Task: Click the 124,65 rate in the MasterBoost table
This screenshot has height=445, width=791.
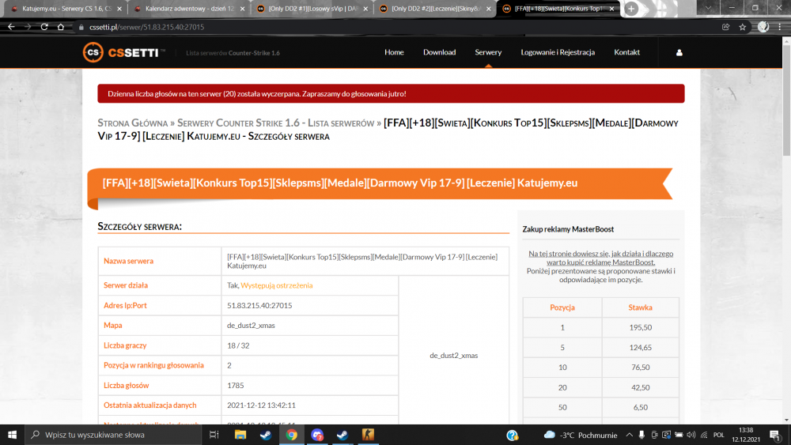Action: 640,348
